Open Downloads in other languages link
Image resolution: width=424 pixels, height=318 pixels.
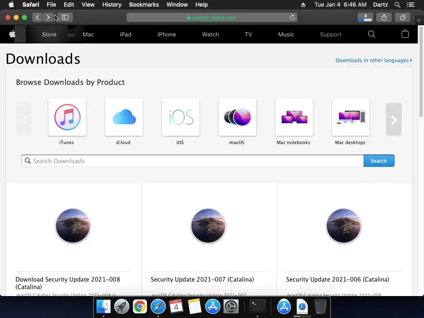click(374, 60)
